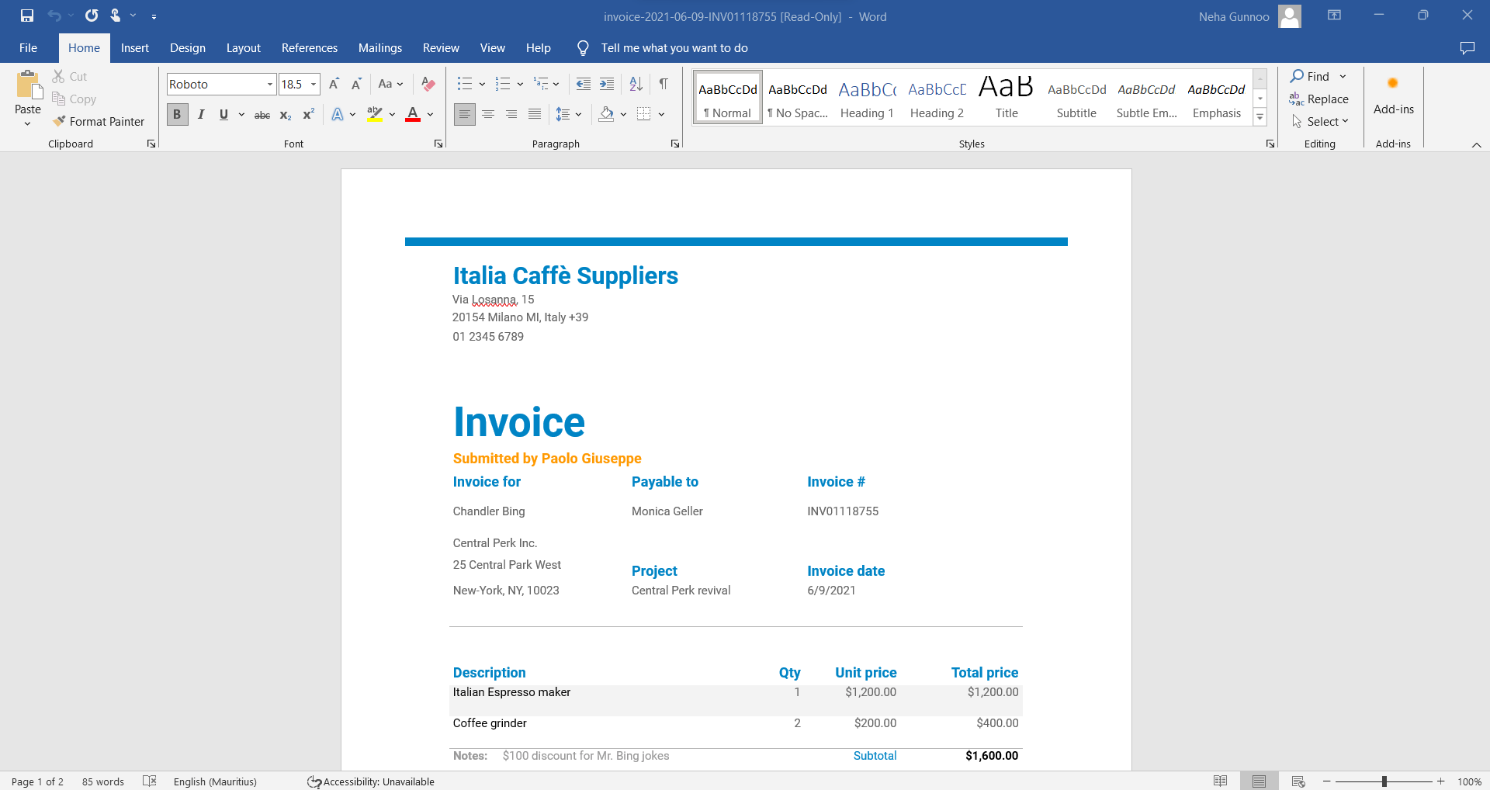Apply strikethrough with the abc icon
The height and width of the screenshot is (790, 1490).
click(x=262, y=115)
